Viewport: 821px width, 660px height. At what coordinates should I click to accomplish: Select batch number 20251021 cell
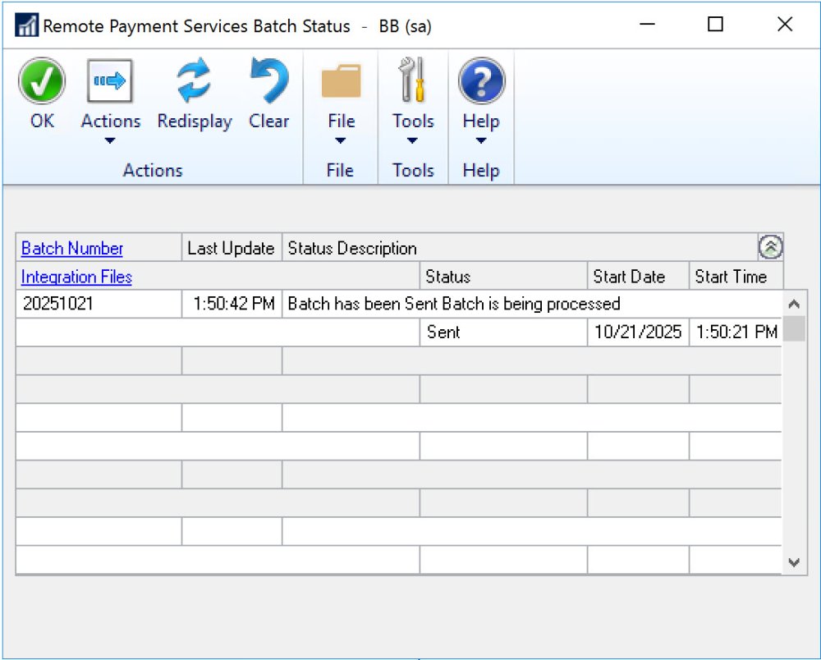[99, 304]
